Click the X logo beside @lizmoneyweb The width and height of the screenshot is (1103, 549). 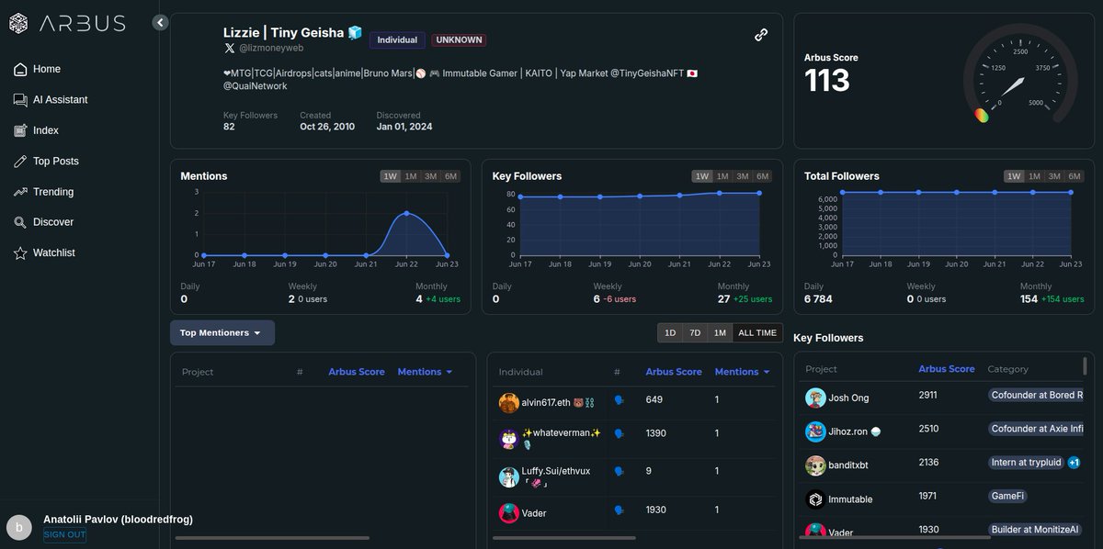230,48
